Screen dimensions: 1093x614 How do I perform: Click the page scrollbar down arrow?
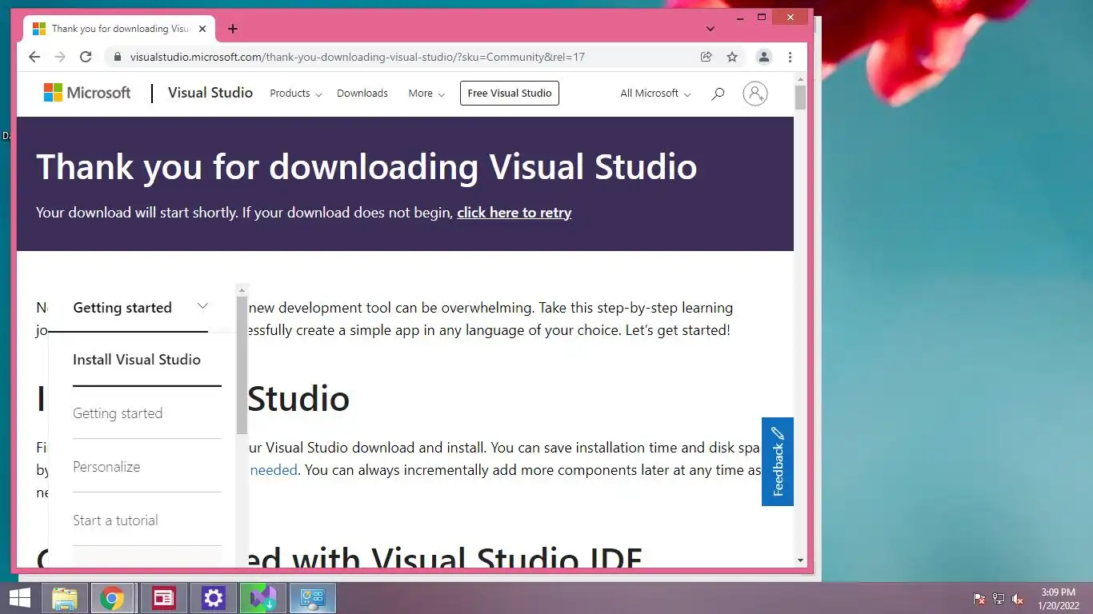point(800,560)
